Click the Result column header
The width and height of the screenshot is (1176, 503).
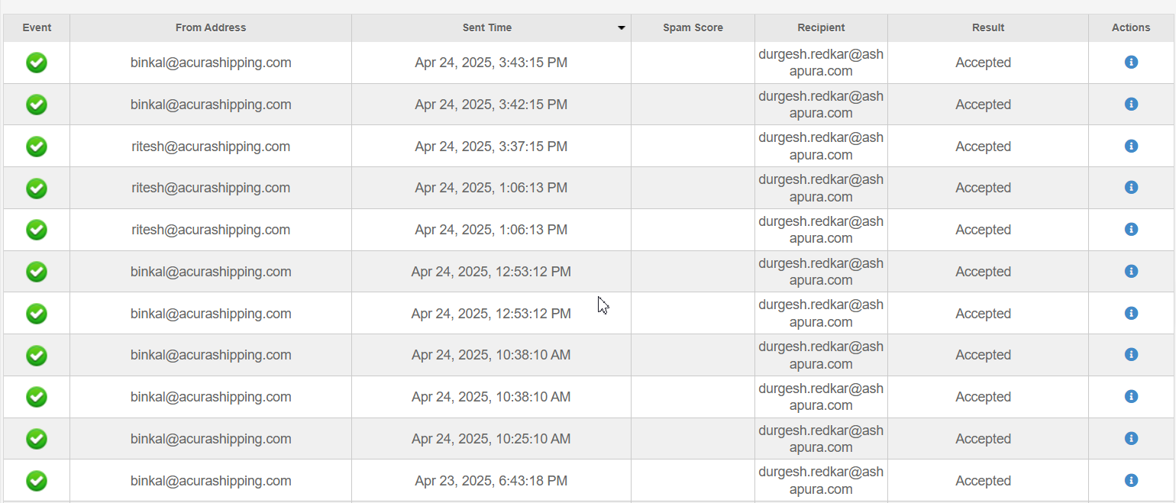987,27
